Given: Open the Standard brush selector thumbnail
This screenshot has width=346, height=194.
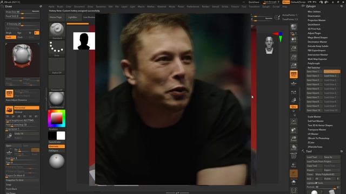Looking at the screenshot, I should pos(57,31).
